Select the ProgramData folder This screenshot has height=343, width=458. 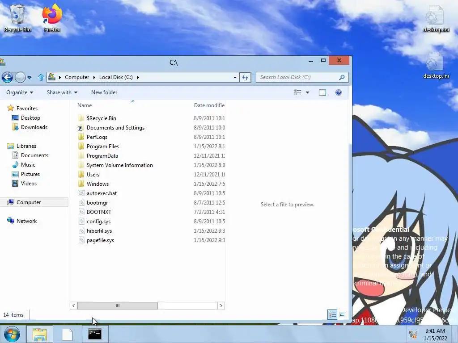click(102, 156)
